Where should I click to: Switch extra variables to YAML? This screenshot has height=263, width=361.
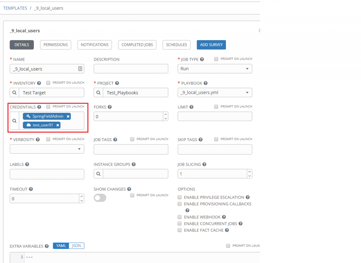point(61,246)
